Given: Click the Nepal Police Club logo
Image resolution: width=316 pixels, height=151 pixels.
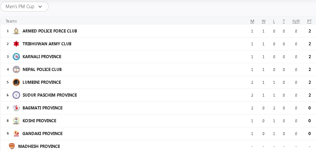Looking at the screenshot, I should pyautogui.click(x=16, y=69).
